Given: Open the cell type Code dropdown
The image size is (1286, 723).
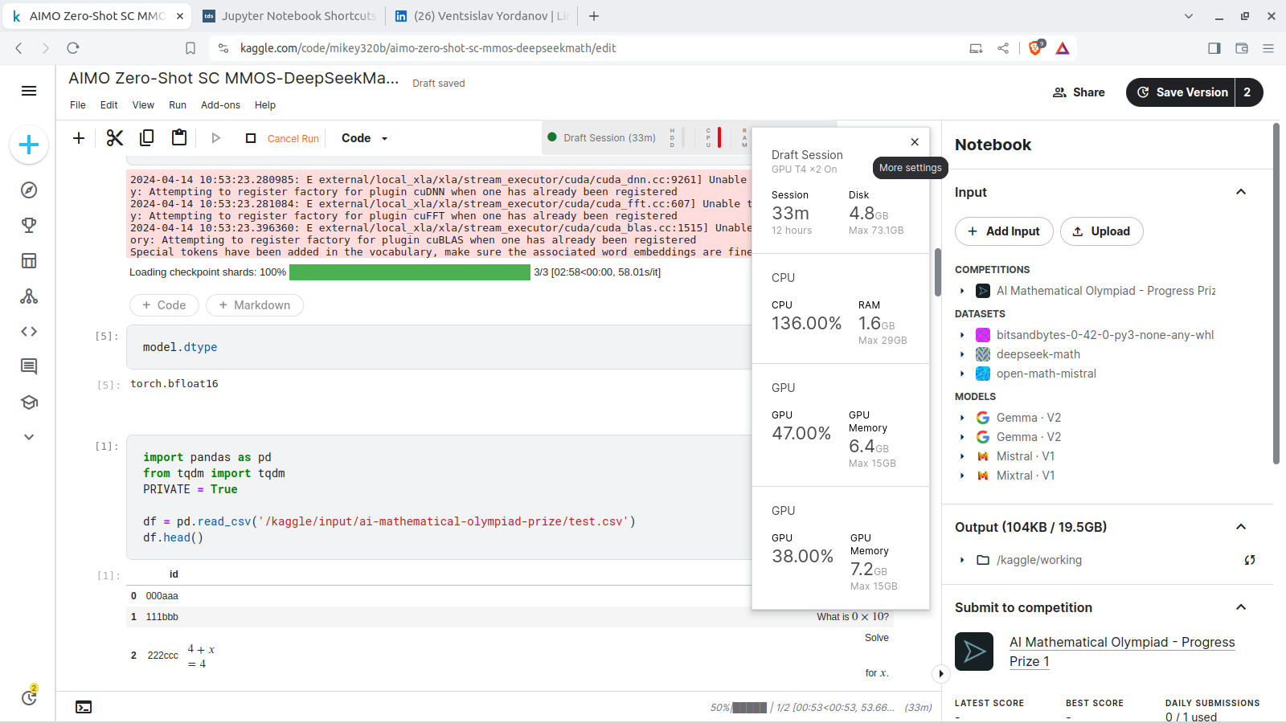Looking at the screenshot, I should pos(364,138).
